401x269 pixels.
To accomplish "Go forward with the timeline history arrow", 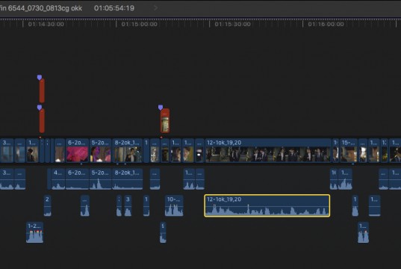I will [155, 8].
